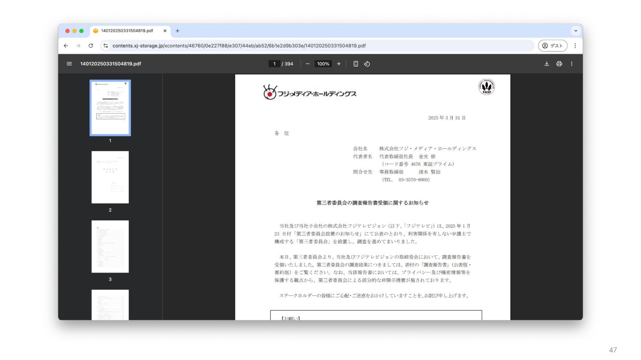The height and width of the screenshot is (360, 641).
Task: Click the date 2025年3月31日
Action: point(447,118)
